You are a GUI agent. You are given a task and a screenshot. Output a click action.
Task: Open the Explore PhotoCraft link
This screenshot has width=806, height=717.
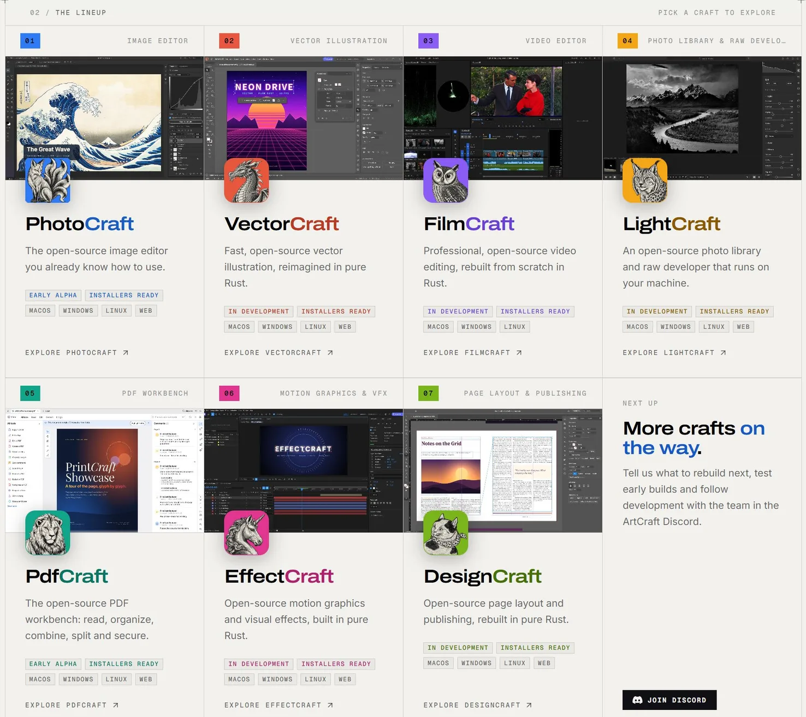click(77, 353)
